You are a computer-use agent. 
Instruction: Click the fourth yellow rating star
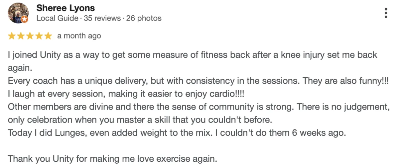(39, 36)
